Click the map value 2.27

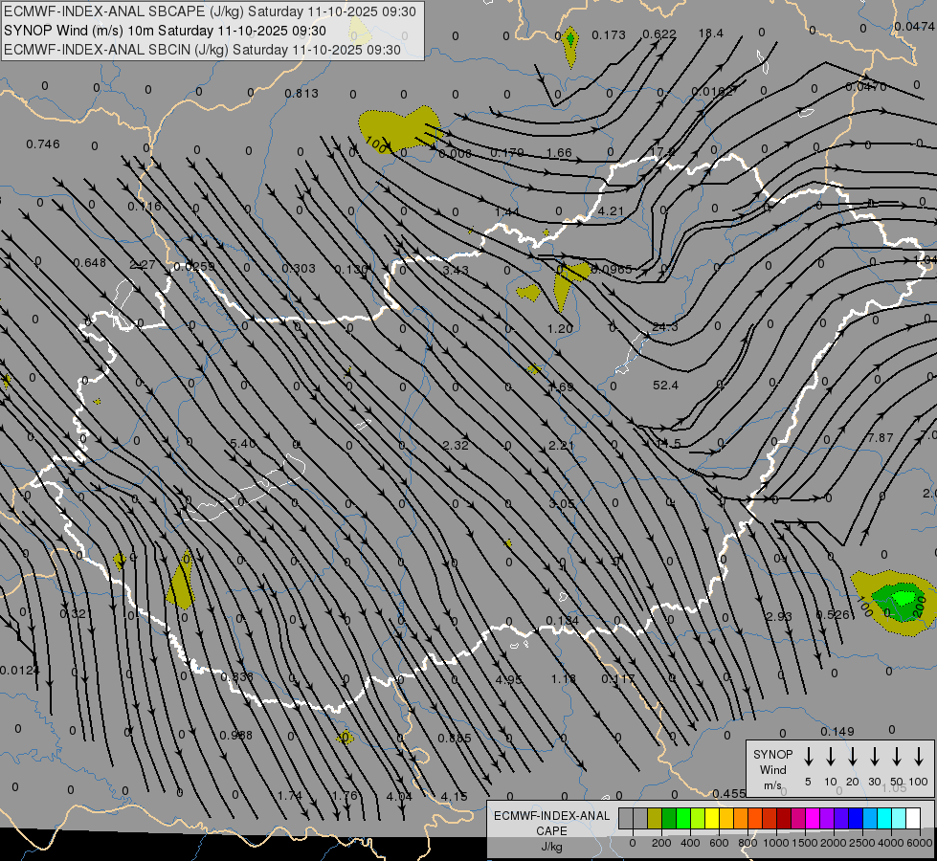143,264
